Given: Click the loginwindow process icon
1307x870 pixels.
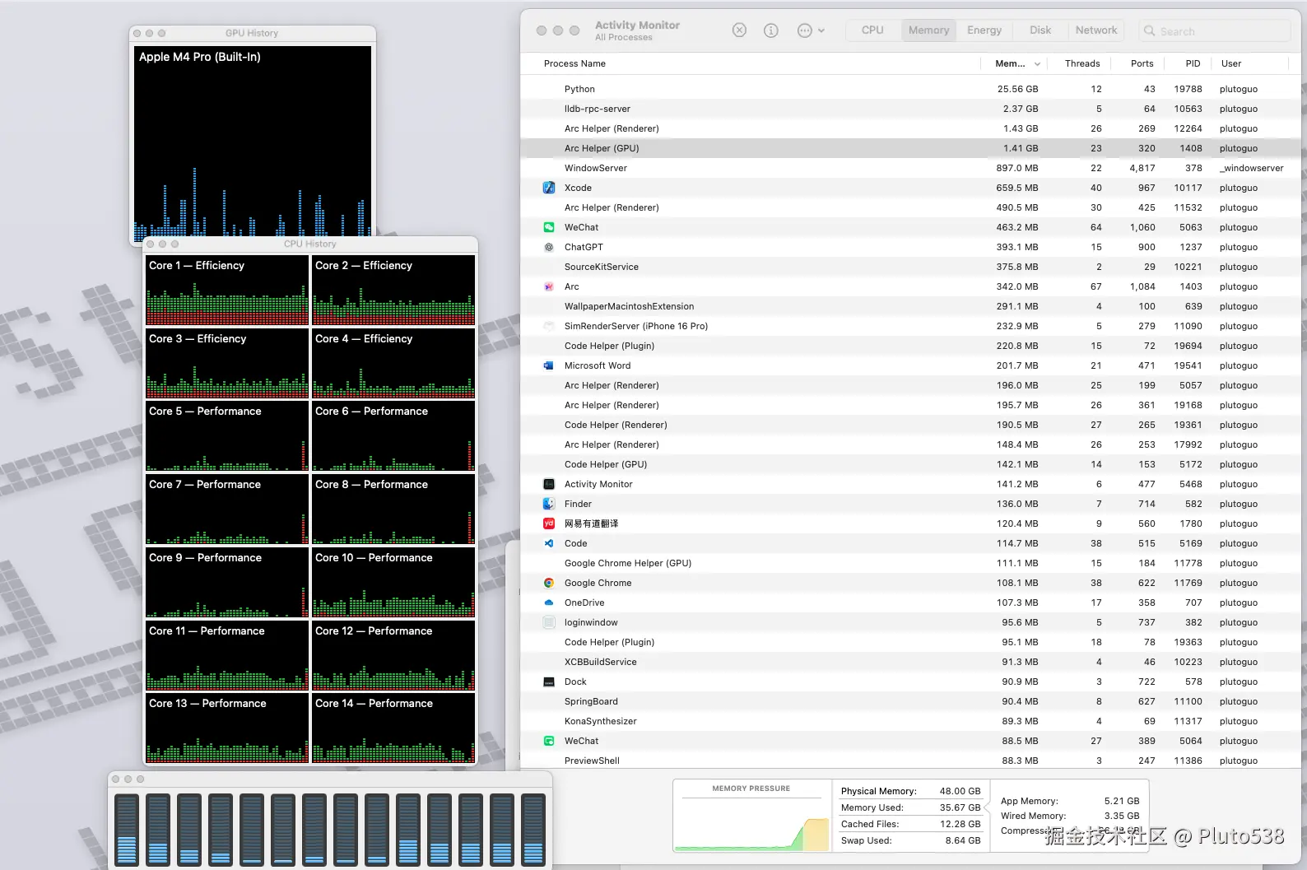Looking at the screenshot, I should coord(549,622).
